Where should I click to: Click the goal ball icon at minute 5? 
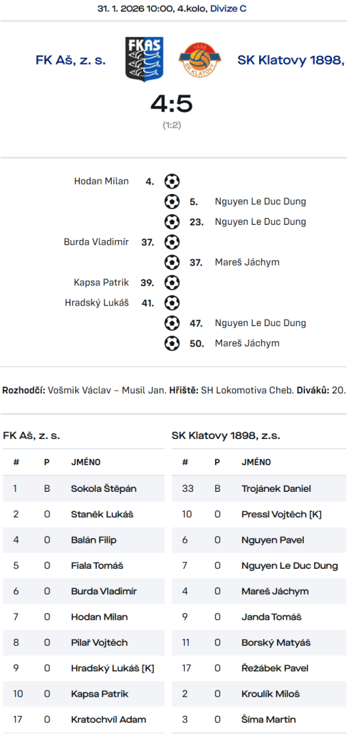(172, 202)
